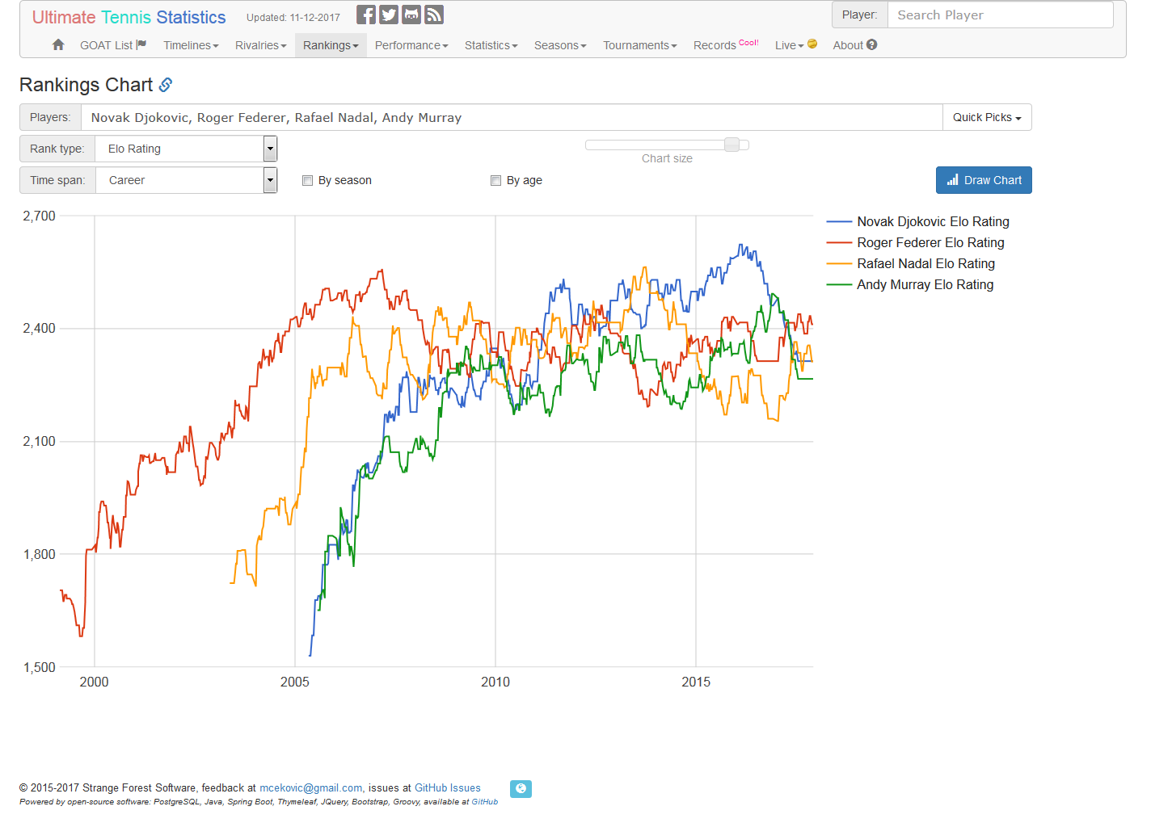The height and width of the screenshot is (823, 1151).
Task: Click the 2005 x-axis label
Action: point(295,682)
